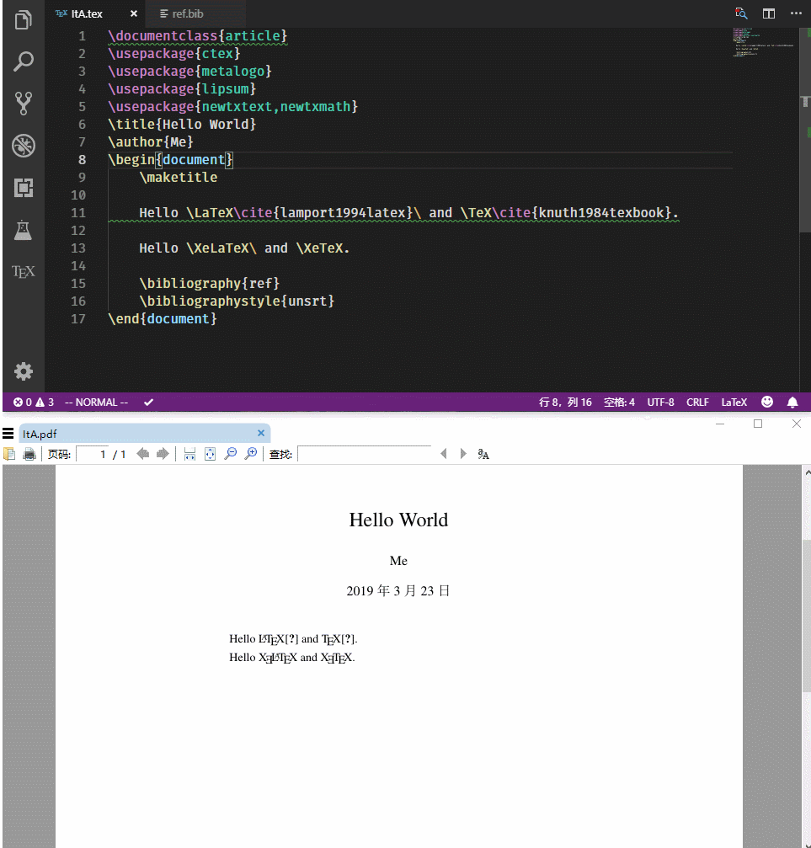The width and height of the screenshot is (811, 848).
Task: Toggle fit-page view in the PDF viewer
Action: [x=208, y=453]
